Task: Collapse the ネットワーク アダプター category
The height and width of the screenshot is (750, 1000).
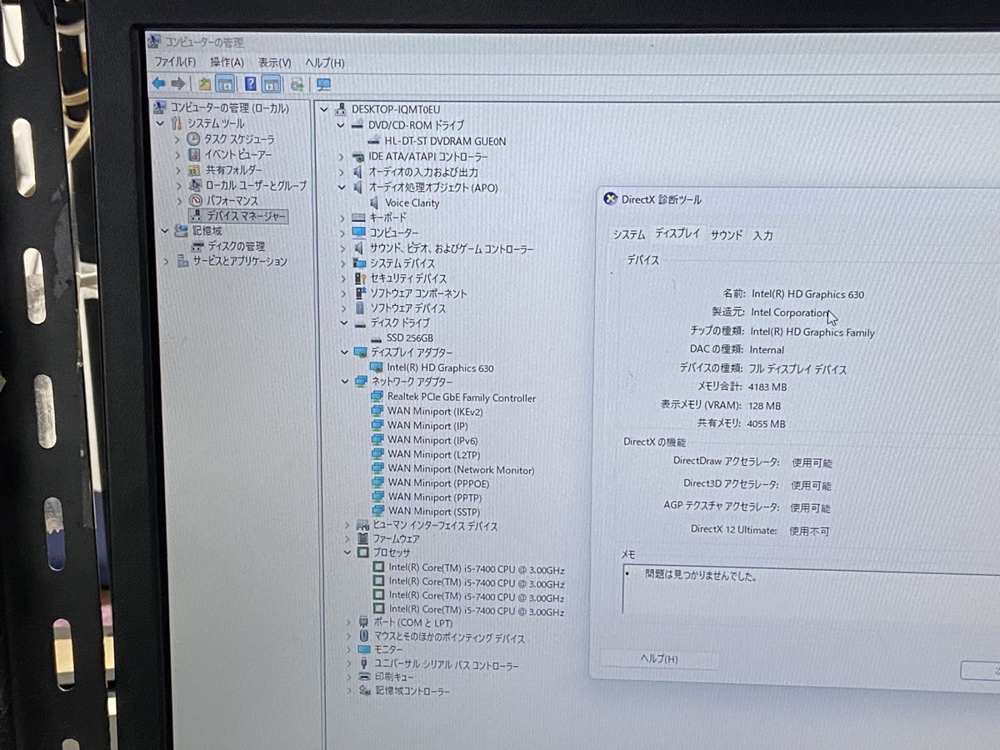Action: pyautogui.click(x=345, y=382)
